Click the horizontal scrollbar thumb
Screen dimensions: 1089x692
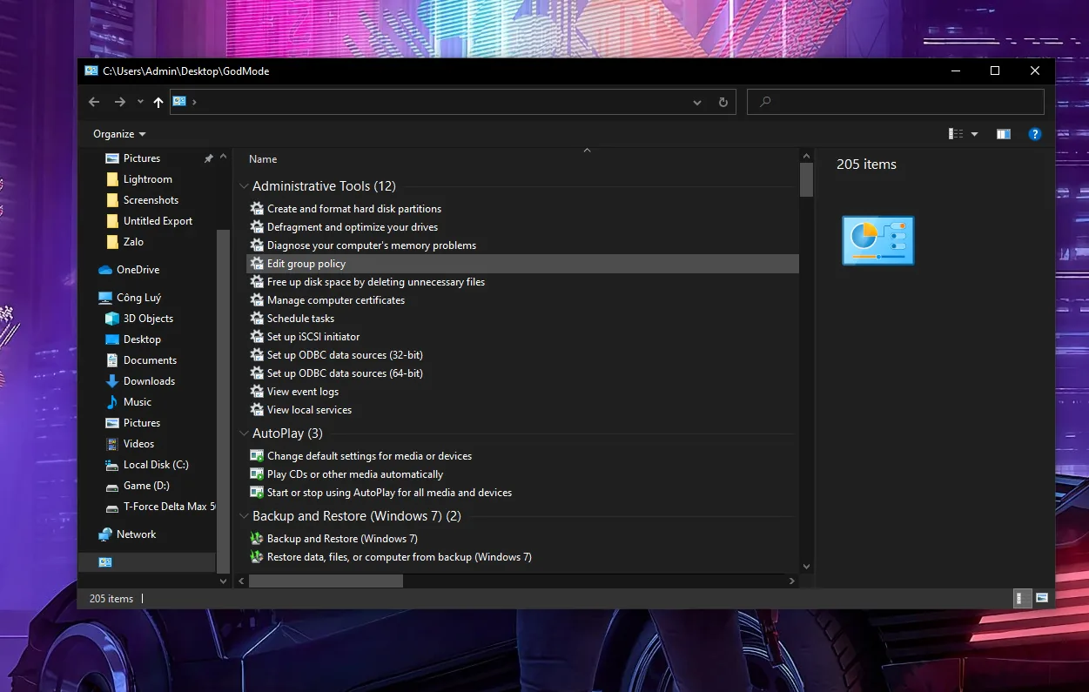tap(326, 581)
